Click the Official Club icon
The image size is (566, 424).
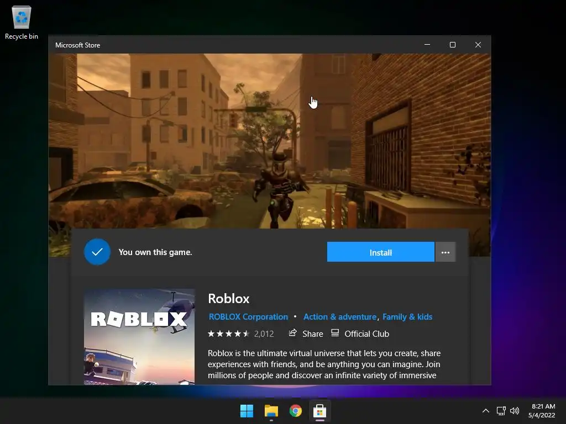[x=335, y=333]
